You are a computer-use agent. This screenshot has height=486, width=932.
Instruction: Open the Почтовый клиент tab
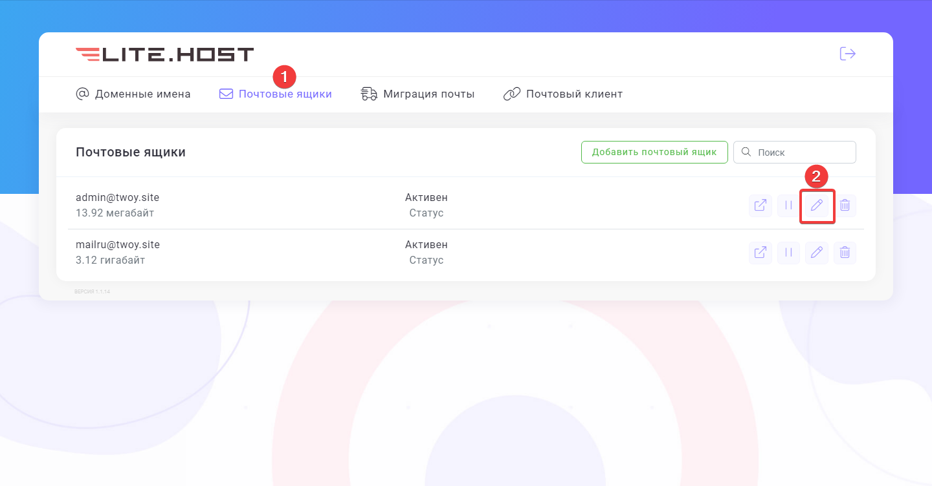point(563,94)
